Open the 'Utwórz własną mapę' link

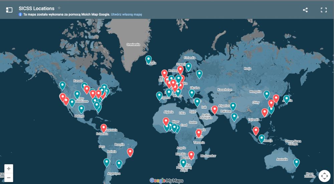click(x=126, y=14)
